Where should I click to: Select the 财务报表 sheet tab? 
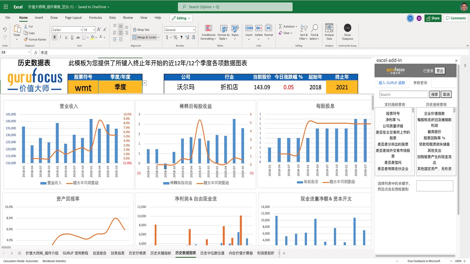[118, 253]
